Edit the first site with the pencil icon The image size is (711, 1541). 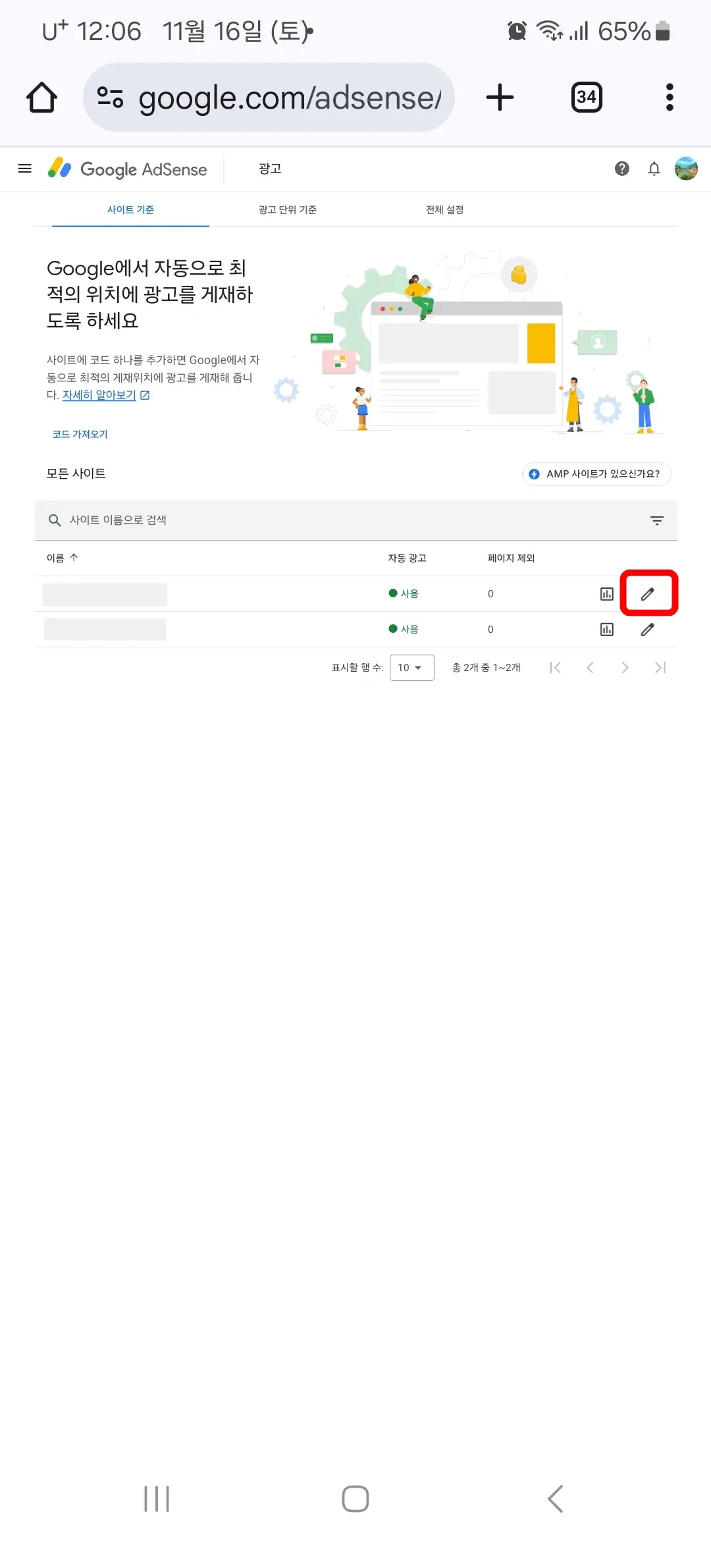coord(648,594)
